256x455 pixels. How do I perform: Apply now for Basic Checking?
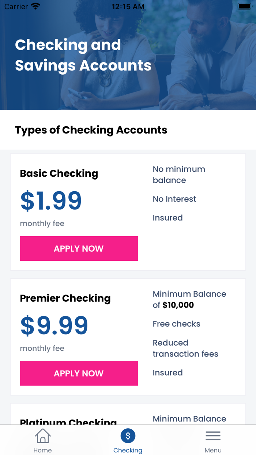click(79, 248)
